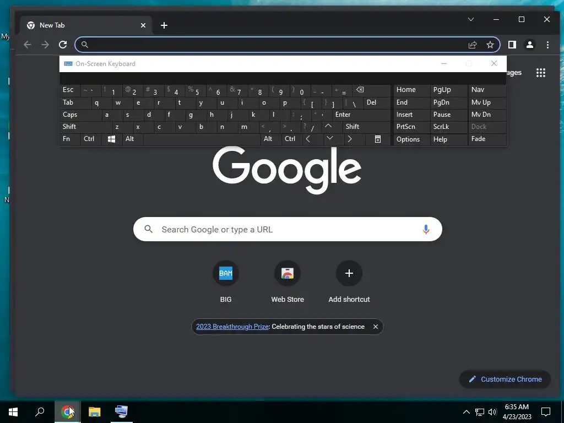Expand Chrome tab search chevron
This screenshot has height=423, width=564.
(470, 19)
